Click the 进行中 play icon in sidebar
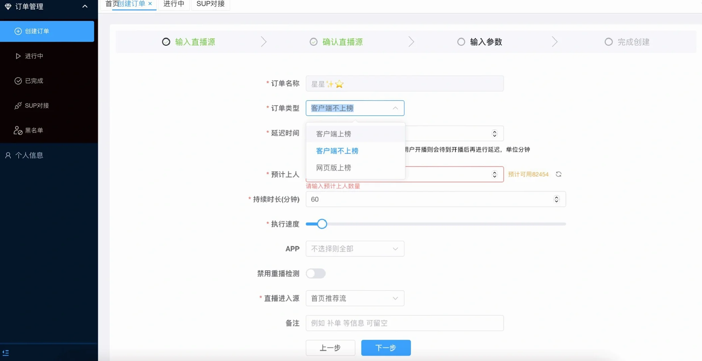 pyautogui.click(x=18, y=56)
